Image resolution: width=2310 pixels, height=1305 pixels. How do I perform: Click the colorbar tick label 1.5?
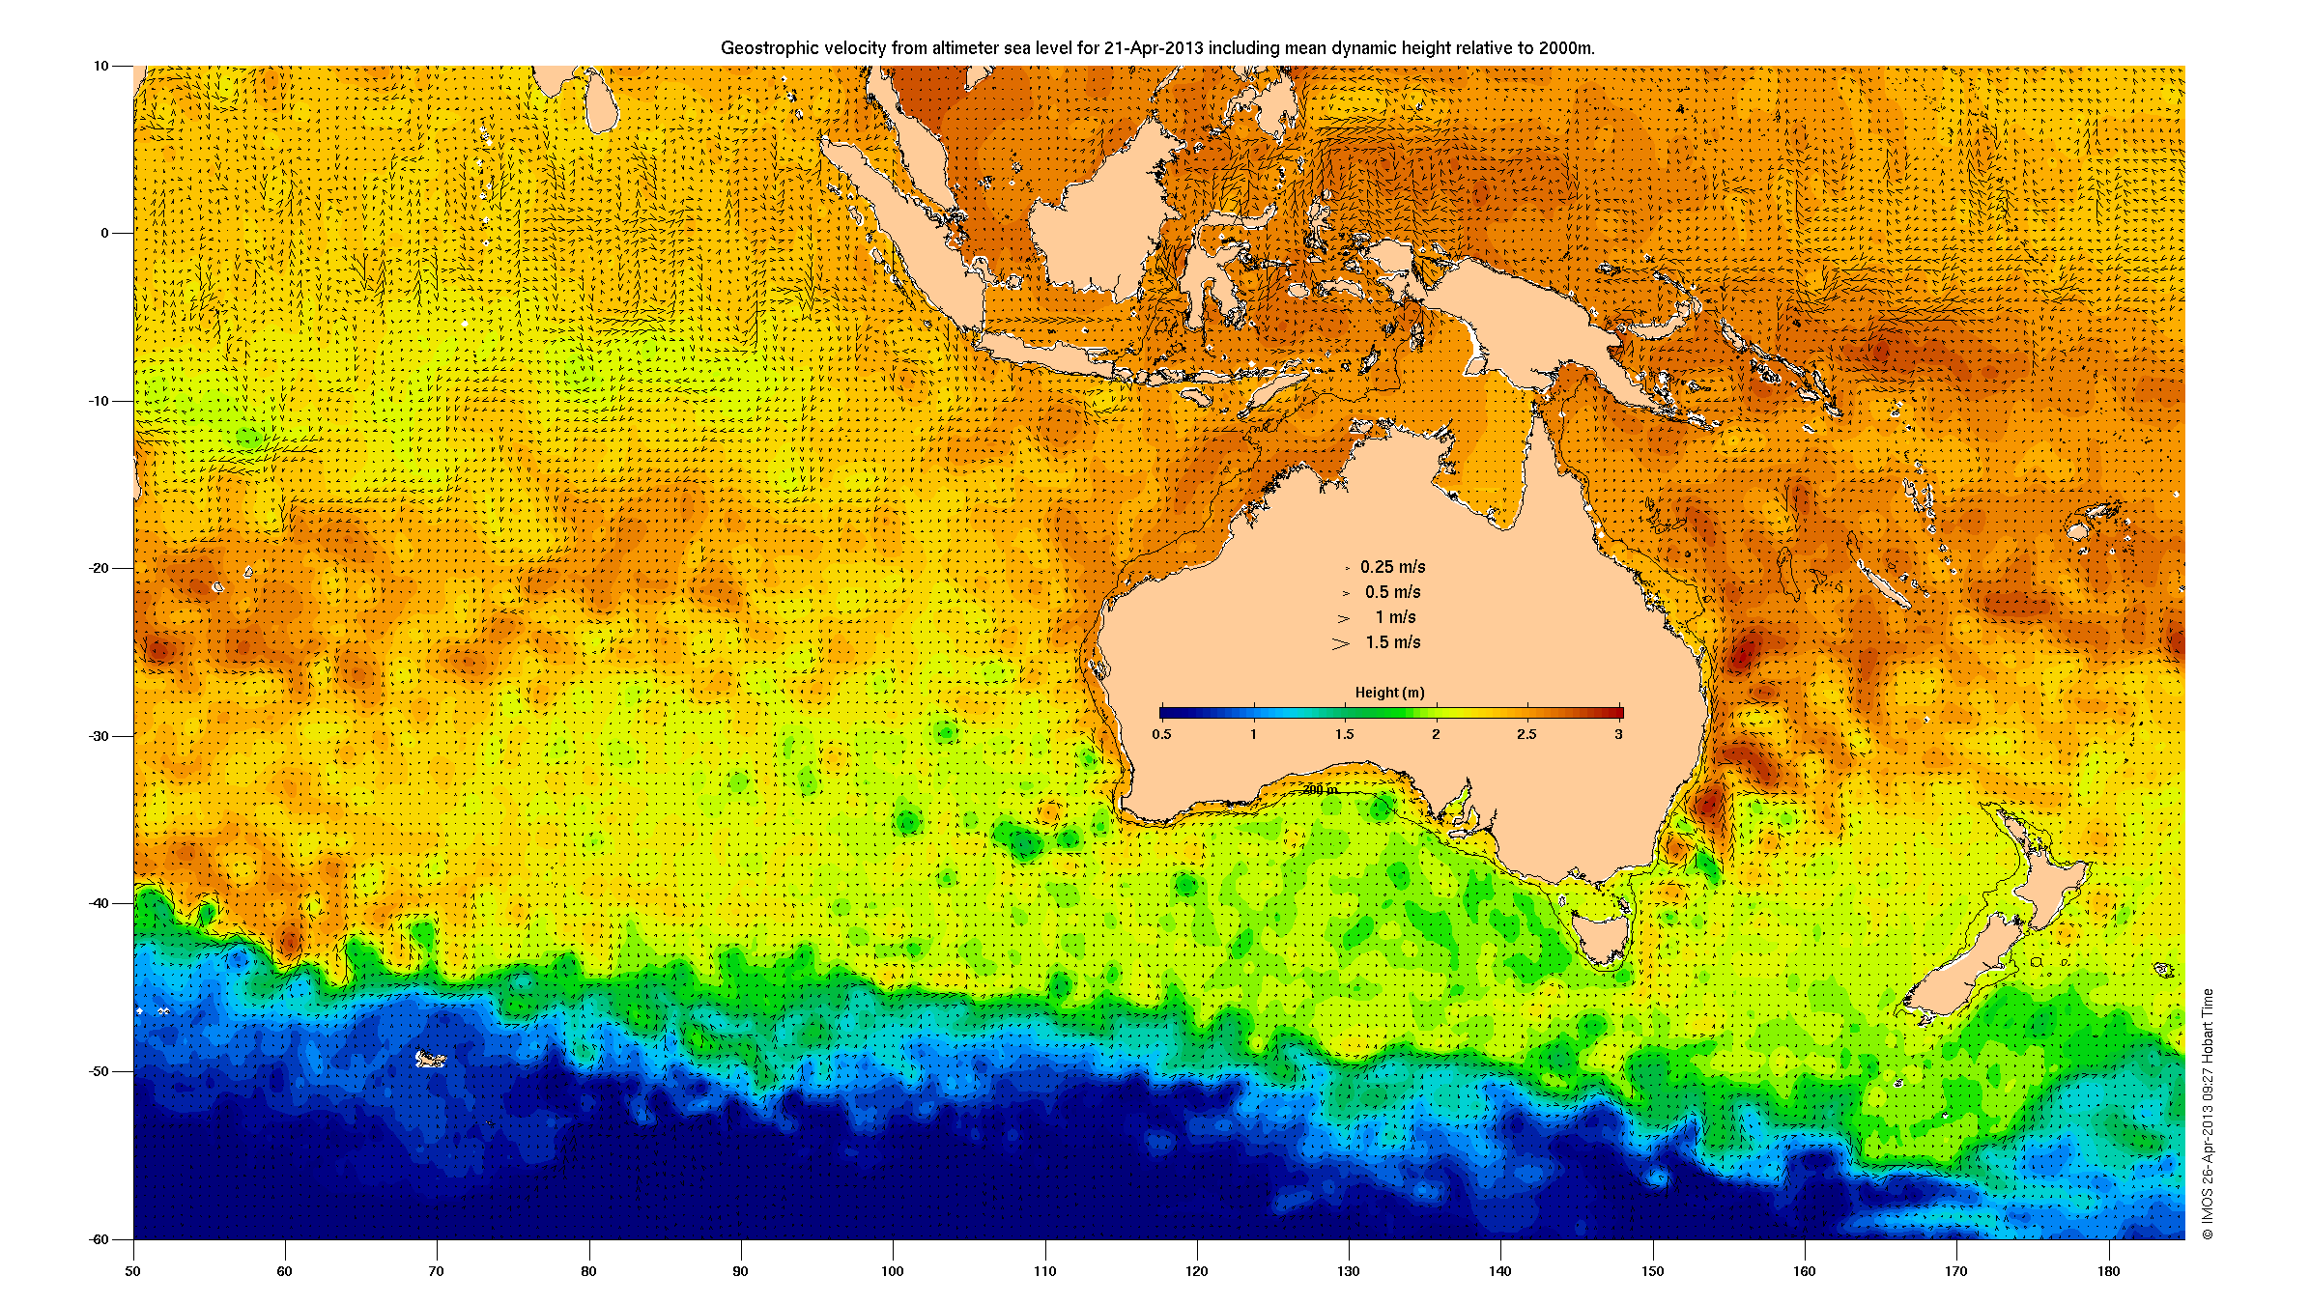pyautogui.click(x=1344, y=734)
